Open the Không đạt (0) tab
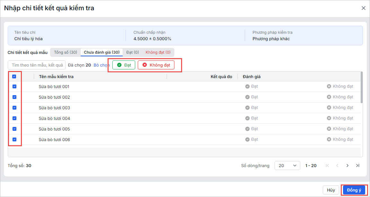 pos(158,52)
